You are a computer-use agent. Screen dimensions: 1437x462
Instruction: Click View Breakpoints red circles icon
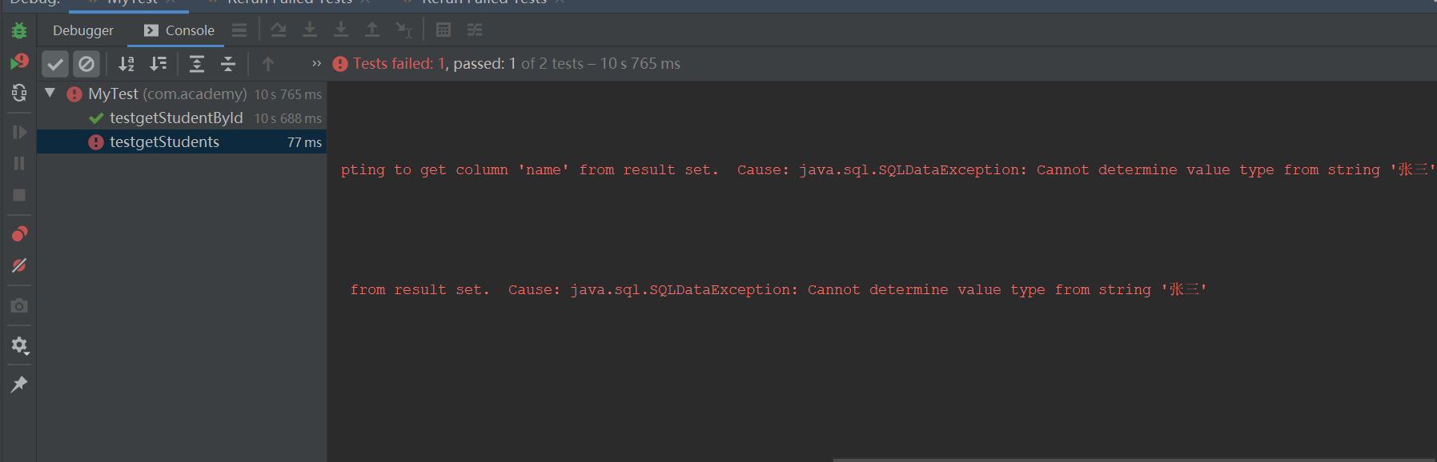tap(19, 233)
